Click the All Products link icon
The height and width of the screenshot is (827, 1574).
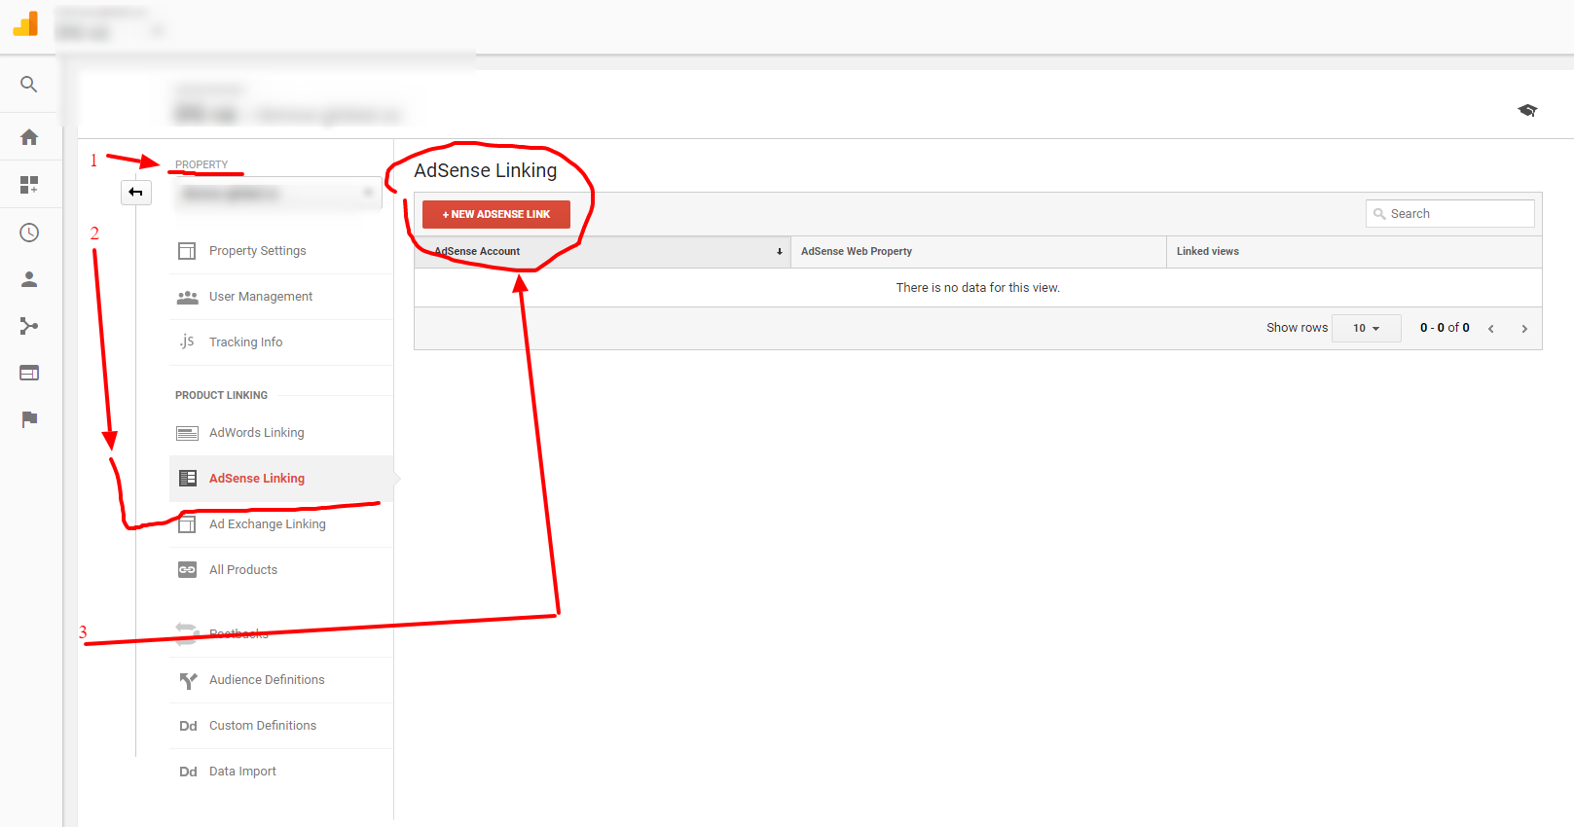[187, 570]
